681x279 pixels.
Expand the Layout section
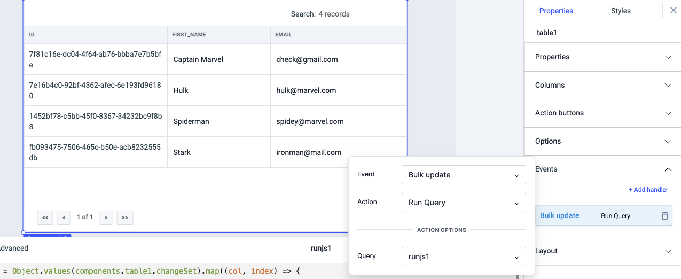pos(602,251)
